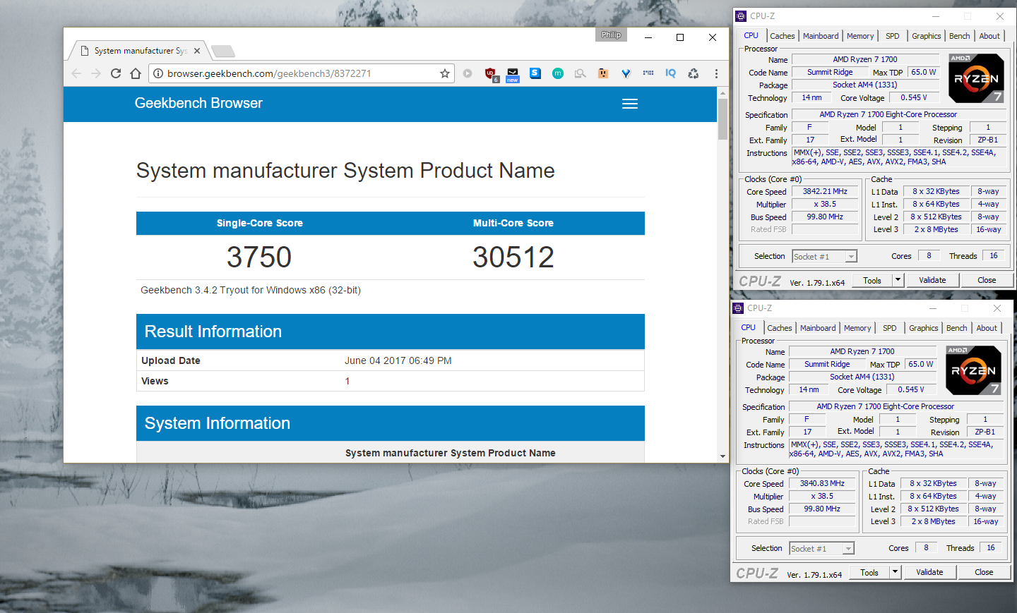Open Caches tab in top CPU-Z window
1017x613 pixels.
(x=783, y=36)
